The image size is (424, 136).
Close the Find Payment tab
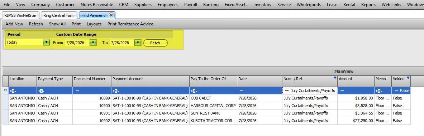coord(111,15)
